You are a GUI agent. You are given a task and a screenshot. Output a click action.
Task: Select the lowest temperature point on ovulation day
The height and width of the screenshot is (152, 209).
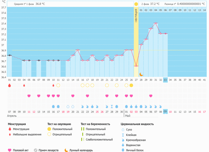point(136,66)
